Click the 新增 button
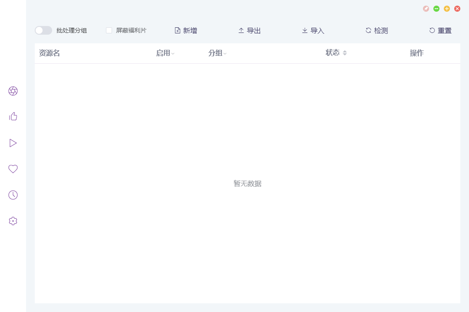 tap(186, 30)
